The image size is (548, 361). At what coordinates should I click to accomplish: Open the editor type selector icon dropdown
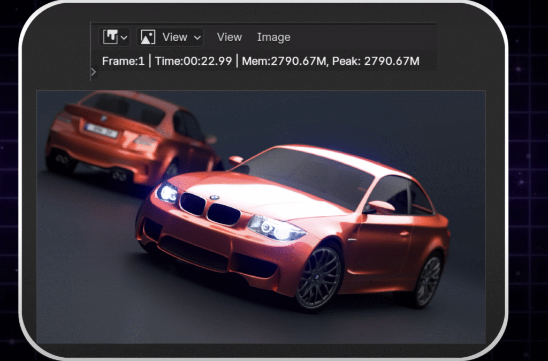tap(115, 37)
